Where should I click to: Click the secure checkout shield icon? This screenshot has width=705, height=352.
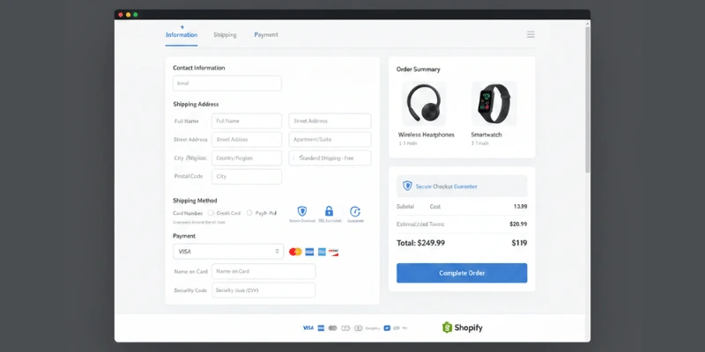tap(302, 211)
